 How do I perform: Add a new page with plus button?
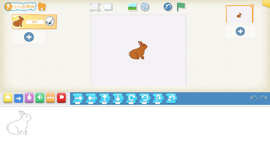(x=240, y=32)
